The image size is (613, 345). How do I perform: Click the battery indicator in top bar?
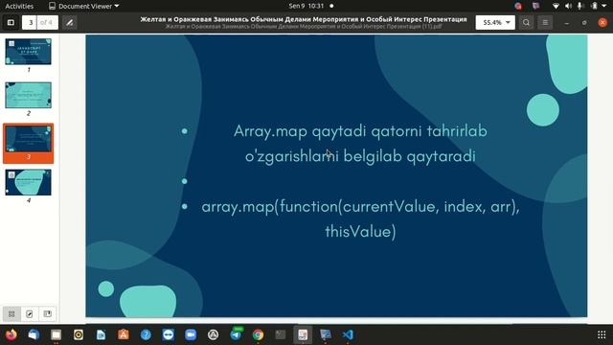[x=594, y=6]
